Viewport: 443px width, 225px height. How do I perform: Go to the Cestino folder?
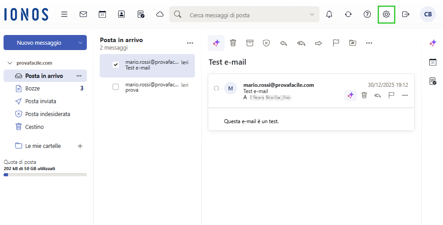tap(34, 127)
